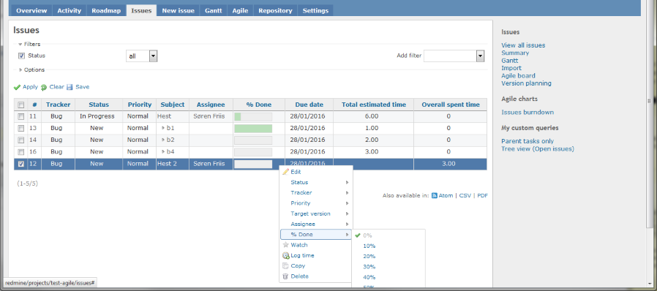Sort by the Total estimated time column
Image resolution: width=657 pixels, height=291 pixels.
374,105
